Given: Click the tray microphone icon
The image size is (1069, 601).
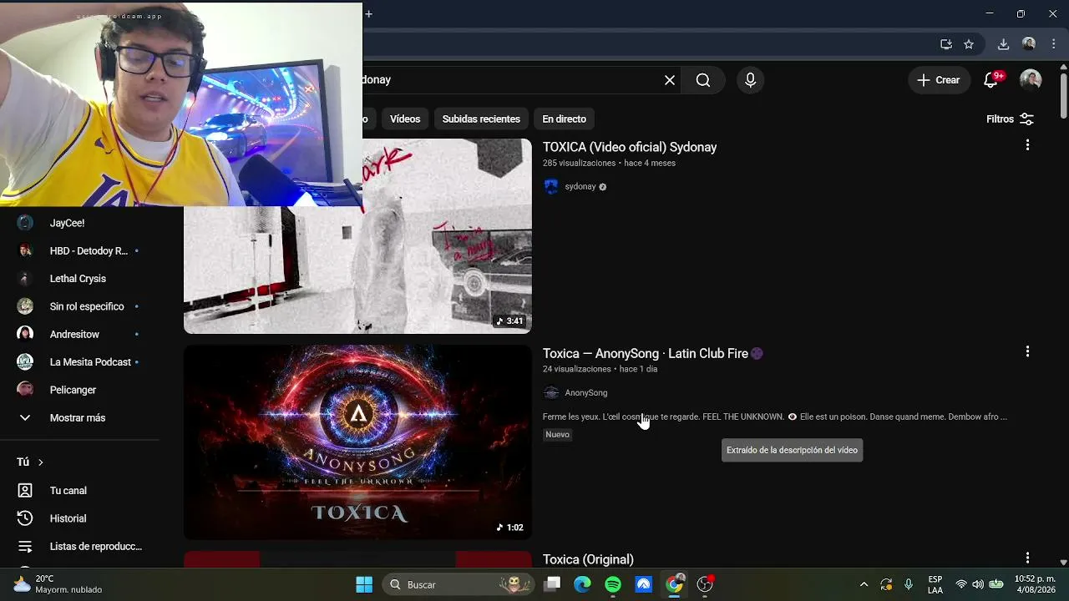Looking at the screenshot, I should (x=909, y=584).
